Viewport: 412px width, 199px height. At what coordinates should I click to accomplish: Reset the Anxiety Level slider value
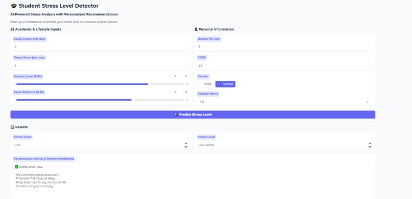click(x=186, y=77)
